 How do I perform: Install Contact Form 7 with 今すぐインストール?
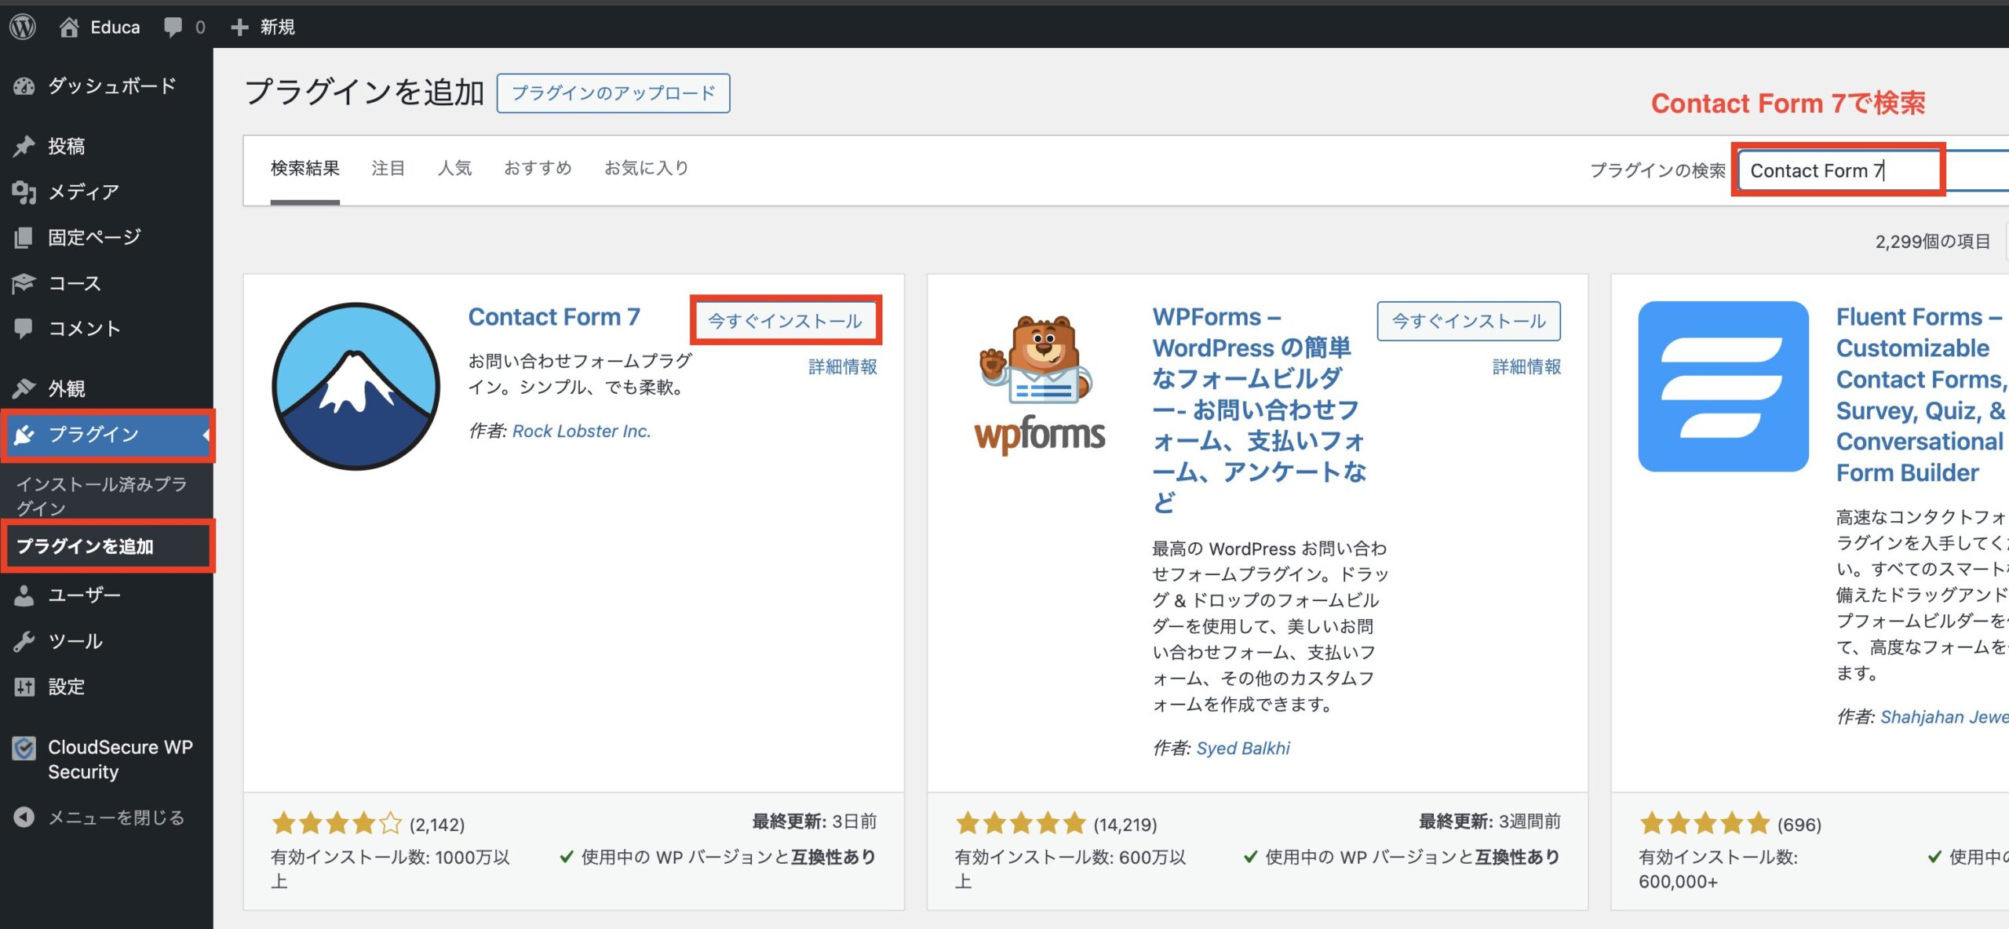pyautogui.click(x=785, y=320)
